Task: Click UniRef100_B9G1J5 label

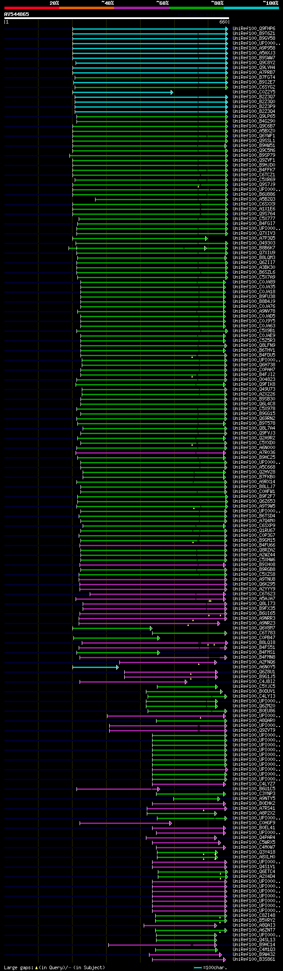Action: click(x=254, y=677)
